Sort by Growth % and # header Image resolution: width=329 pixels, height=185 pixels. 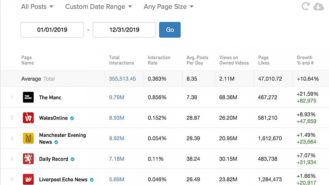coord(305,60)
